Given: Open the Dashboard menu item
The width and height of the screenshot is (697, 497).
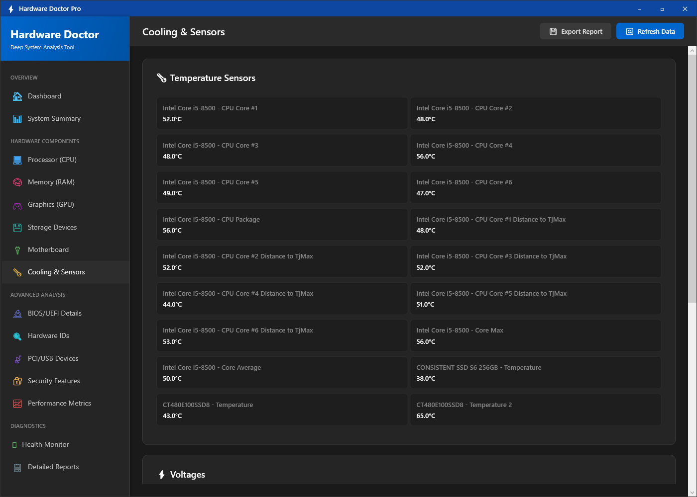Looking at the screenshot, I should point(65,96).
